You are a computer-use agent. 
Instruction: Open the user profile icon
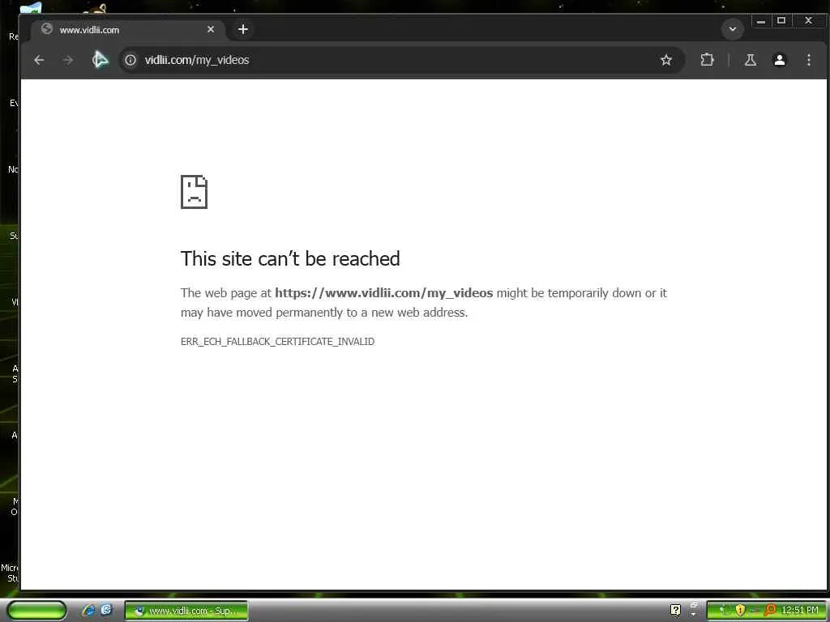(780, 60)
